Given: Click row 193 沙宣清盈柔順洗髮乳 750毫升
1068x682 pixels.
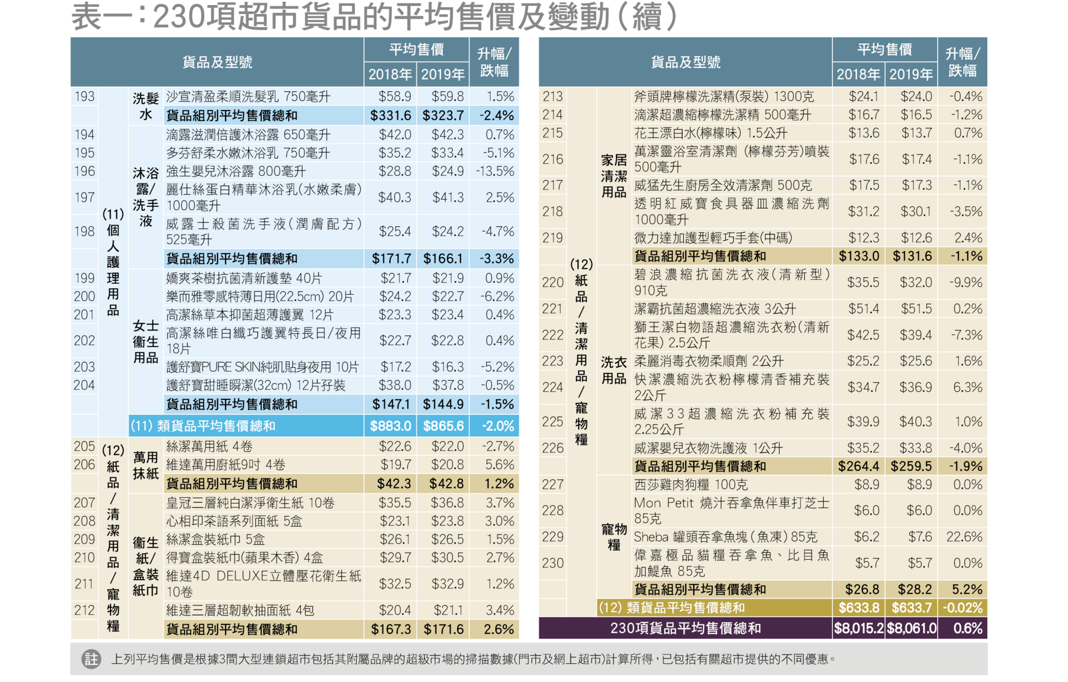Looking at the screenshot, I should [249, 97].
